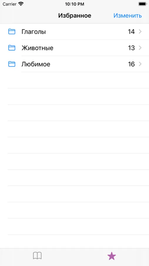Image resolution: width=149 pixels, height=266 pixels.
Task: Tap the Глаголы folder icon
Action: point(12,32)
